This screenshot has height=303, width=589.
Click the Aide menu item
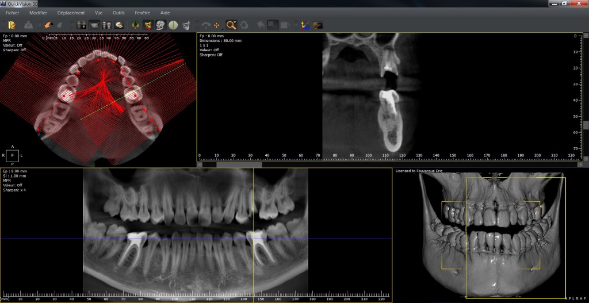[x=165, y=13]
